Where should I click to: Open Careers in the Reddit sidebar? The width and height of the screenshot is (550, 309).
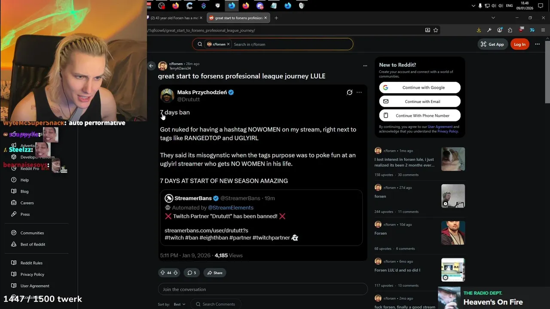(27, 203)
